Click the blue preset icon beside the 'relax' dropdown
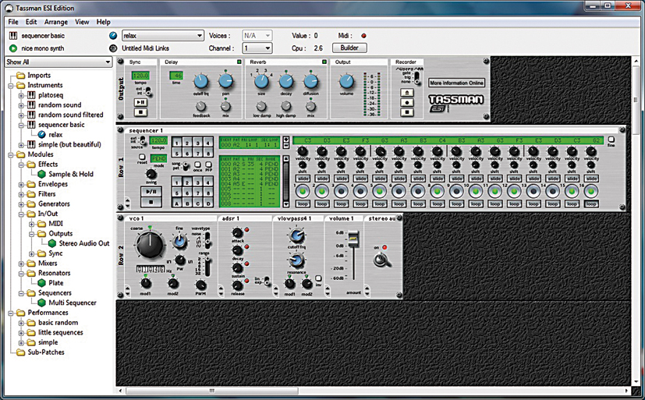Screen dimensions: 645x400 [113, 36]
